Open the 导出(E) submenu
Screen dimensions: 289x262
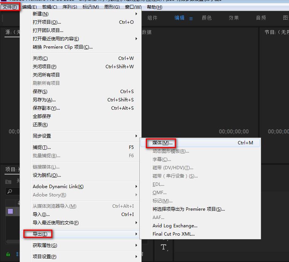tap(81, 234)
